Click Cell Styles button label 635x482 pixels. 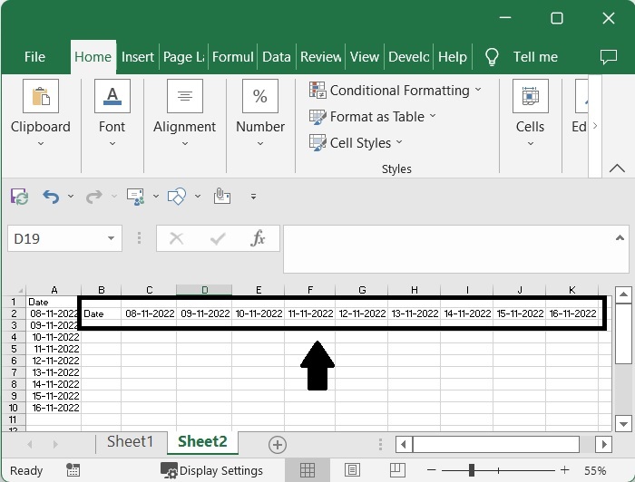[x=360, y=143]
